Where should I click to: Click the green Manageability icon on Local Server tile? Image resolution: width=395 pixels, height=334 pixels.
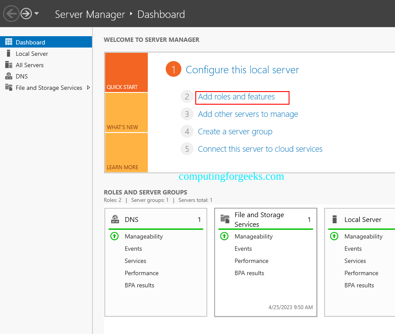334,236
